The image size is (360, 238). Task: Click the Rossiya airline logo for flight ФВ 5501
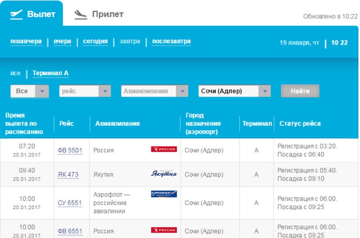[164, 149]
